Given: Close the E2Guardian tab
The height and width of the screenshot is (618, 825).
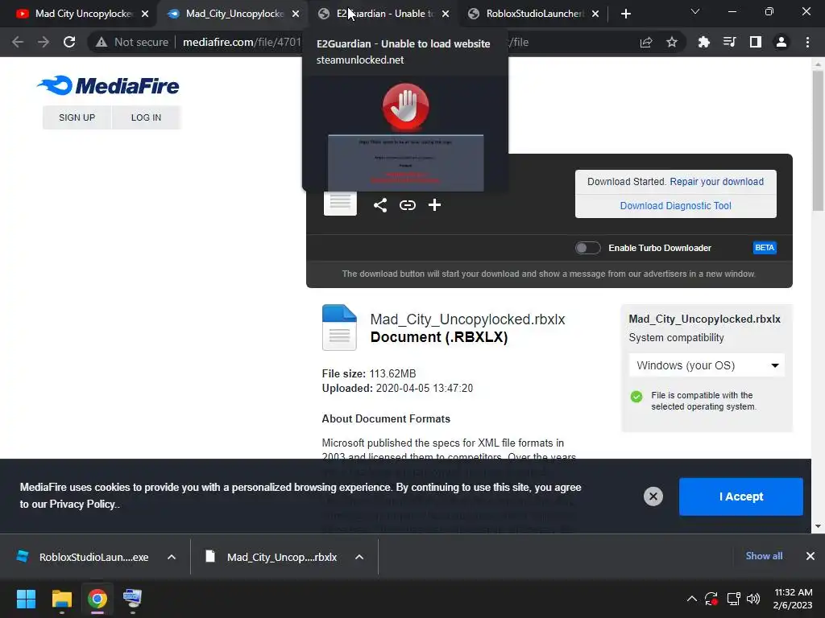Looking at the screenshot, I should [446, 14].
